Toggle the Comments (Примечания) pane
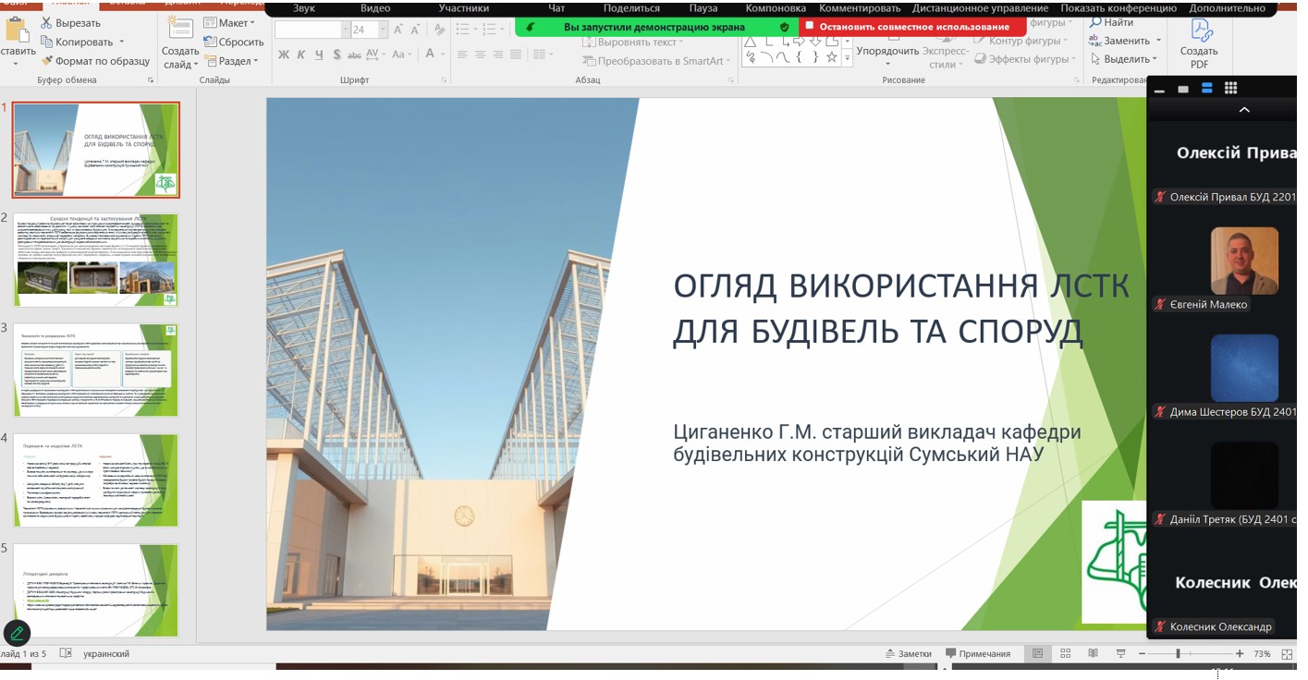1308x680 pixels. (977, 653)
